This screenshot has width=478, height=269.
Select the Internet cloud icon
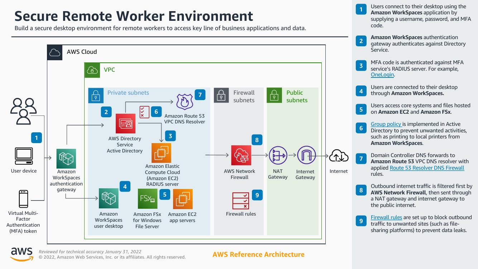(x=339, y=156)
